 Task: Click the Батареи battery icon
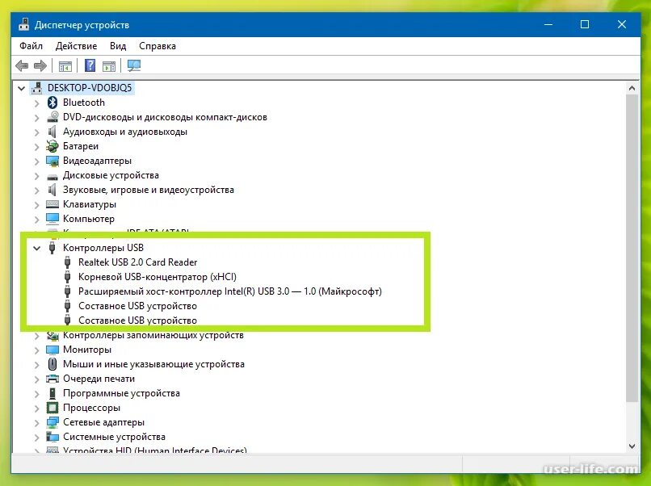tap(52, 146)
